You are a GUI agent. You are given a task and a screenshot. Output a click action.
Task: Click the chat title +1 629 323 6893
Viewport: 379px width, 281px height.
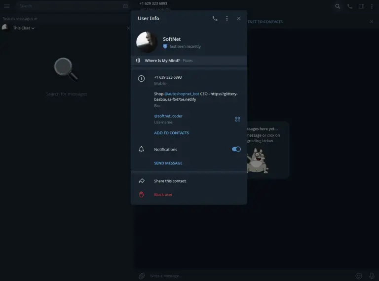click(x=153, y=3)
